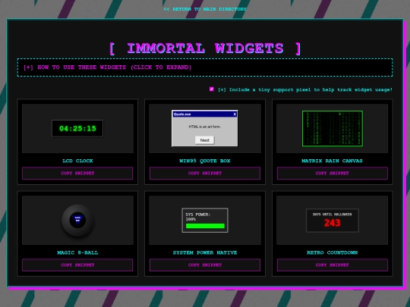Screen dimensions: 410x307
Task: Close the Quote.exe window with X
Action: 235,114
